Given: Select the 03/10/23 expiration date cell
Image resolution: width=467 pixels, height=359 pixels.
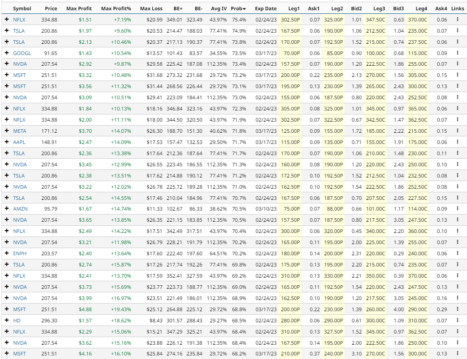Looking at the screenshot, I should [266, 209].
